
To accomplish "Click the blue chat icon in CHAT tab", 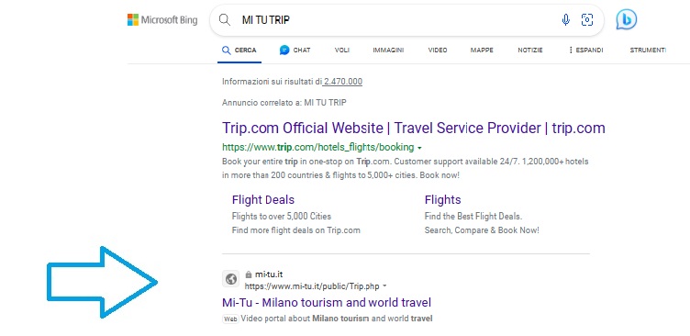I will click(x=284, y=50).
